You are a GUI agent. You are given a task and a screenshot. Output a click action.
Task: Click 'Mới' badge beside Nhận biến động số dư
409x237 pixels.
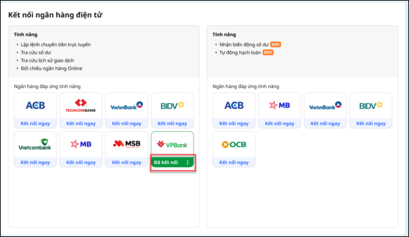tap(275, 44)
